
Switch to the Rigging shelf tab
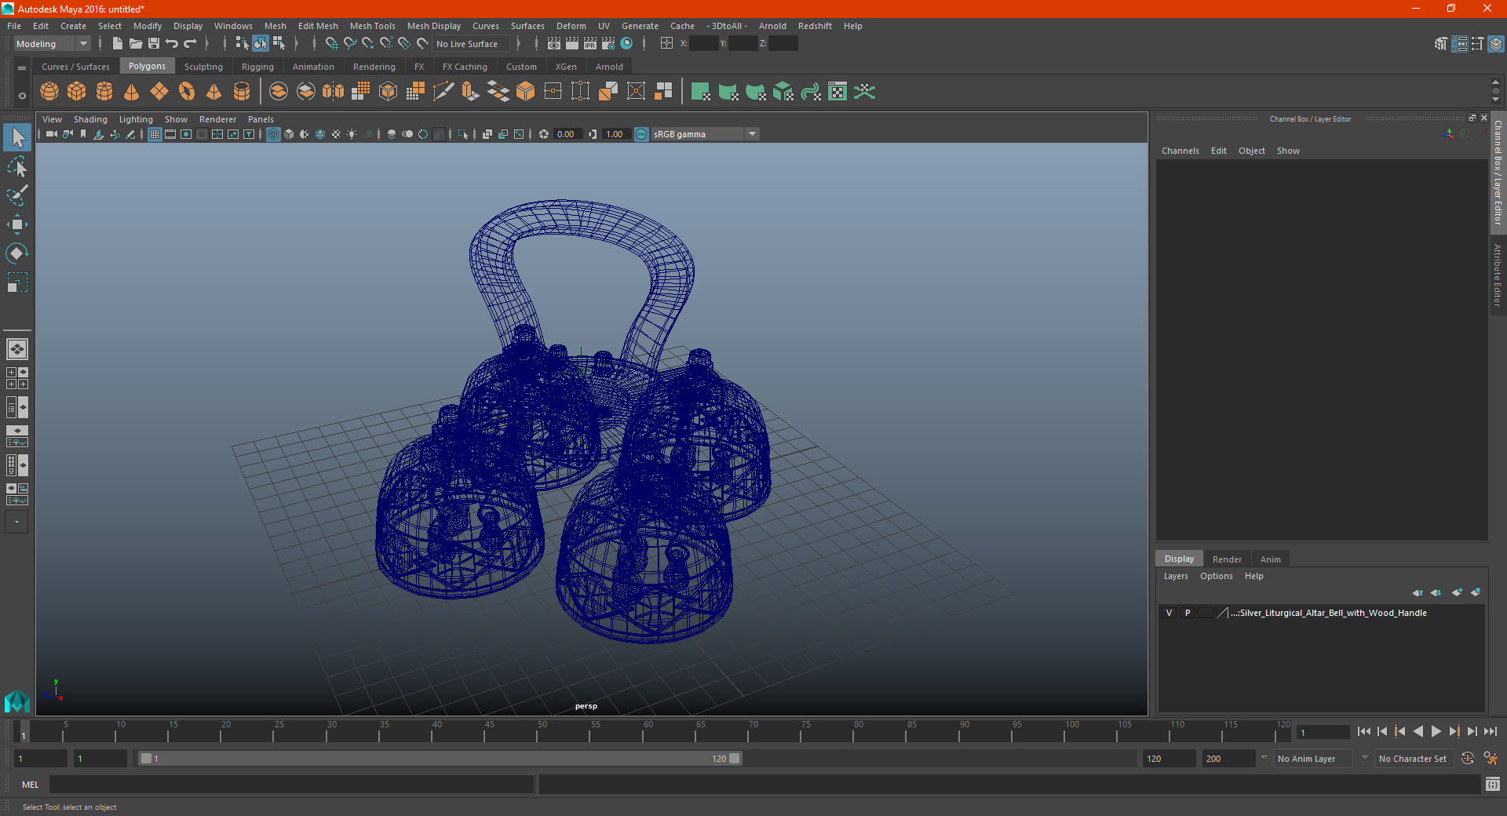pos(257,67)
